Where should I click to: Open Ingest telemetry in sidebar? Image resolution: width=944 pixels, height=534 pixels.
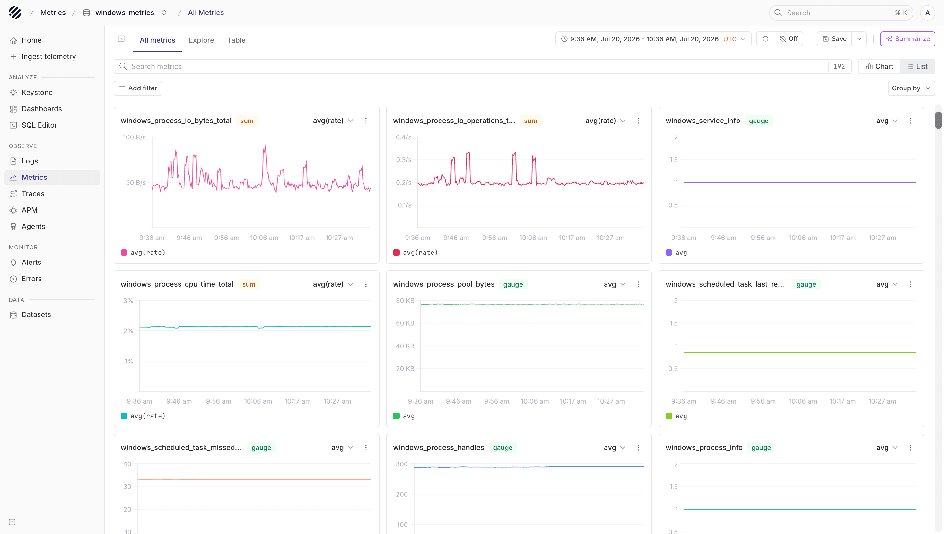[x=52, y=56]
